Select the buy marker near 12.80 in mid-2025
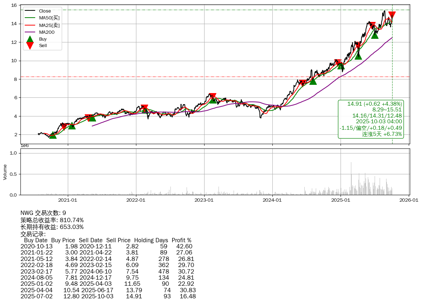422x303 pixels. (x=375, y=35)
